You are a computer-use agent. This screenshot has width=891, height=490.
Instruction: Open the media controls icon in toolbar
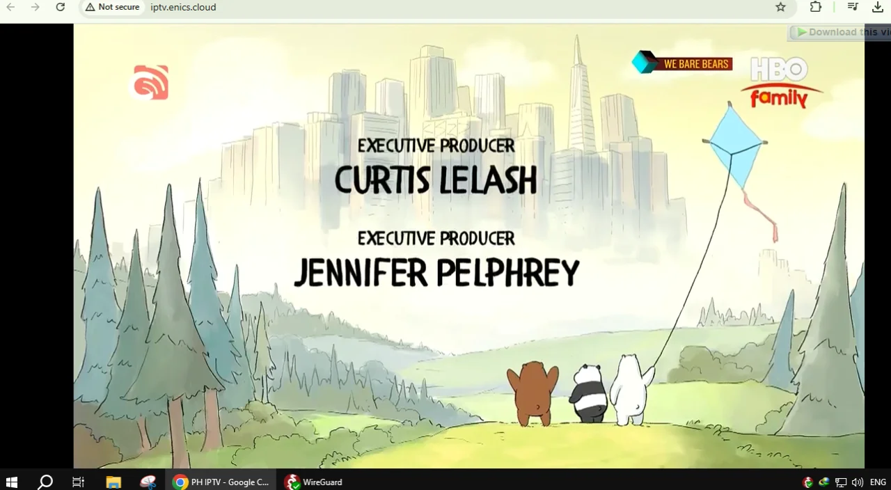point(853,7)
